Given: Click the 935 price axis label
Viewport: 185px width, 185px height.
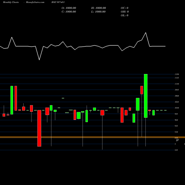Looking at the screenshot, I should coord(176,126).
